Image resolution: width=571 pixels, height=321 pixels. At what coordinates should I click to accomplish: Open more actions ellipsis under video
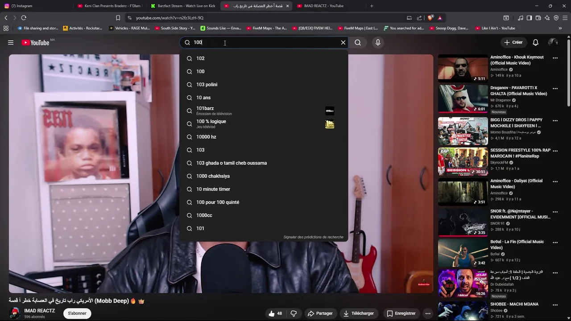tap(428, 313)
